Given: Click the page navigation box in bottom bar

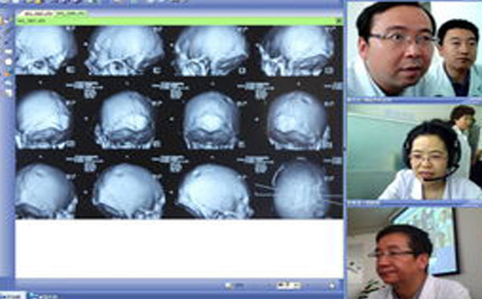Looking at the screenshot, I should (288, 285).
